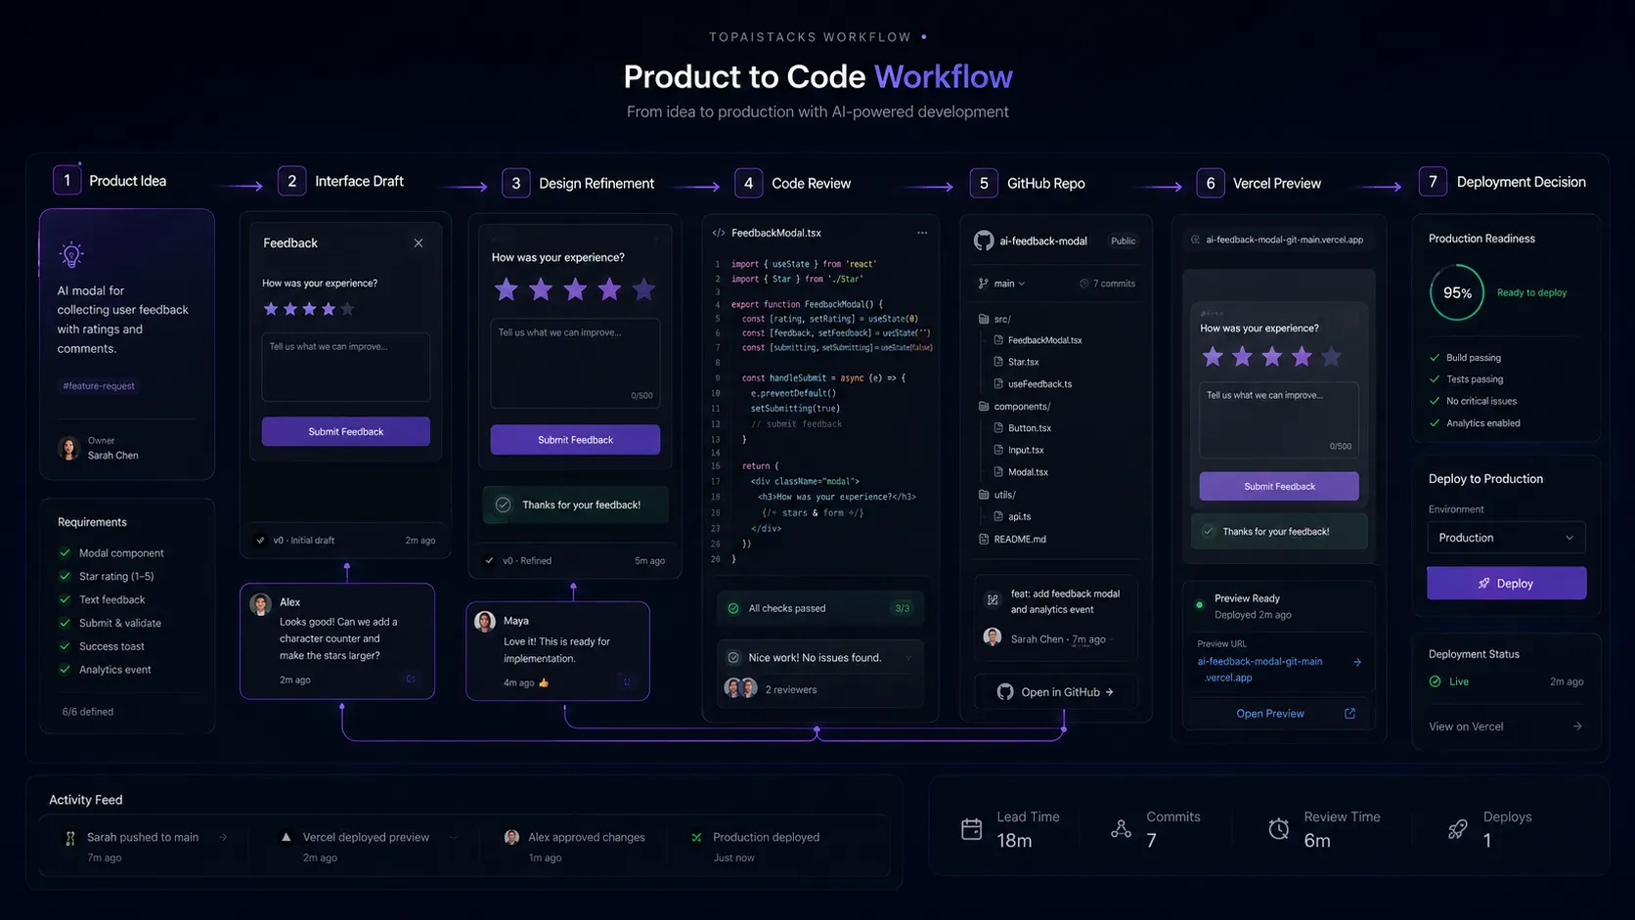Expand the Nice work! No issues found row
1635x920 pixels.
click(908, 658)
